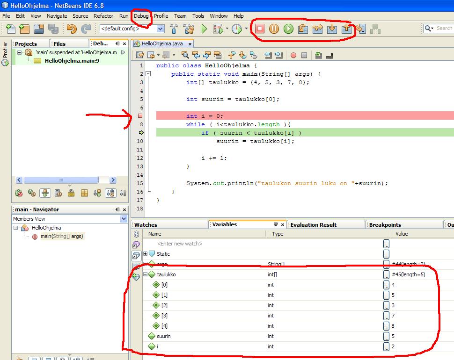
Task: Click the Shift Line Right icon
Action: (279, 55)
